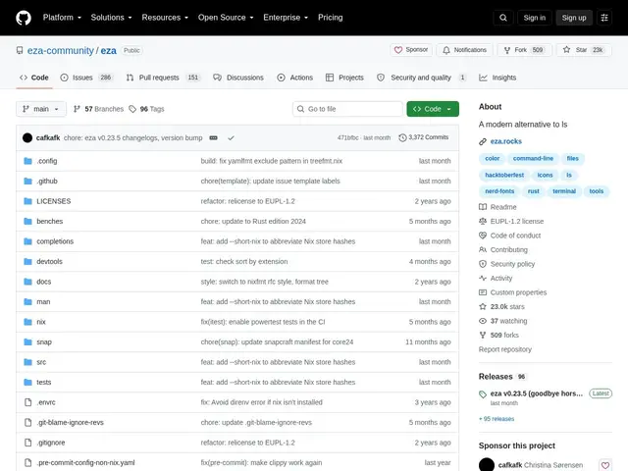The image size is (628, 471).
Task: Open the Pricing page
Action: [x=331, y=18]
